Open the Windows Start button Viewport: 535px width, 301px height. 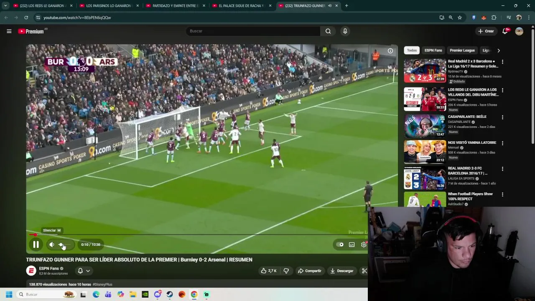pos(9,294)
